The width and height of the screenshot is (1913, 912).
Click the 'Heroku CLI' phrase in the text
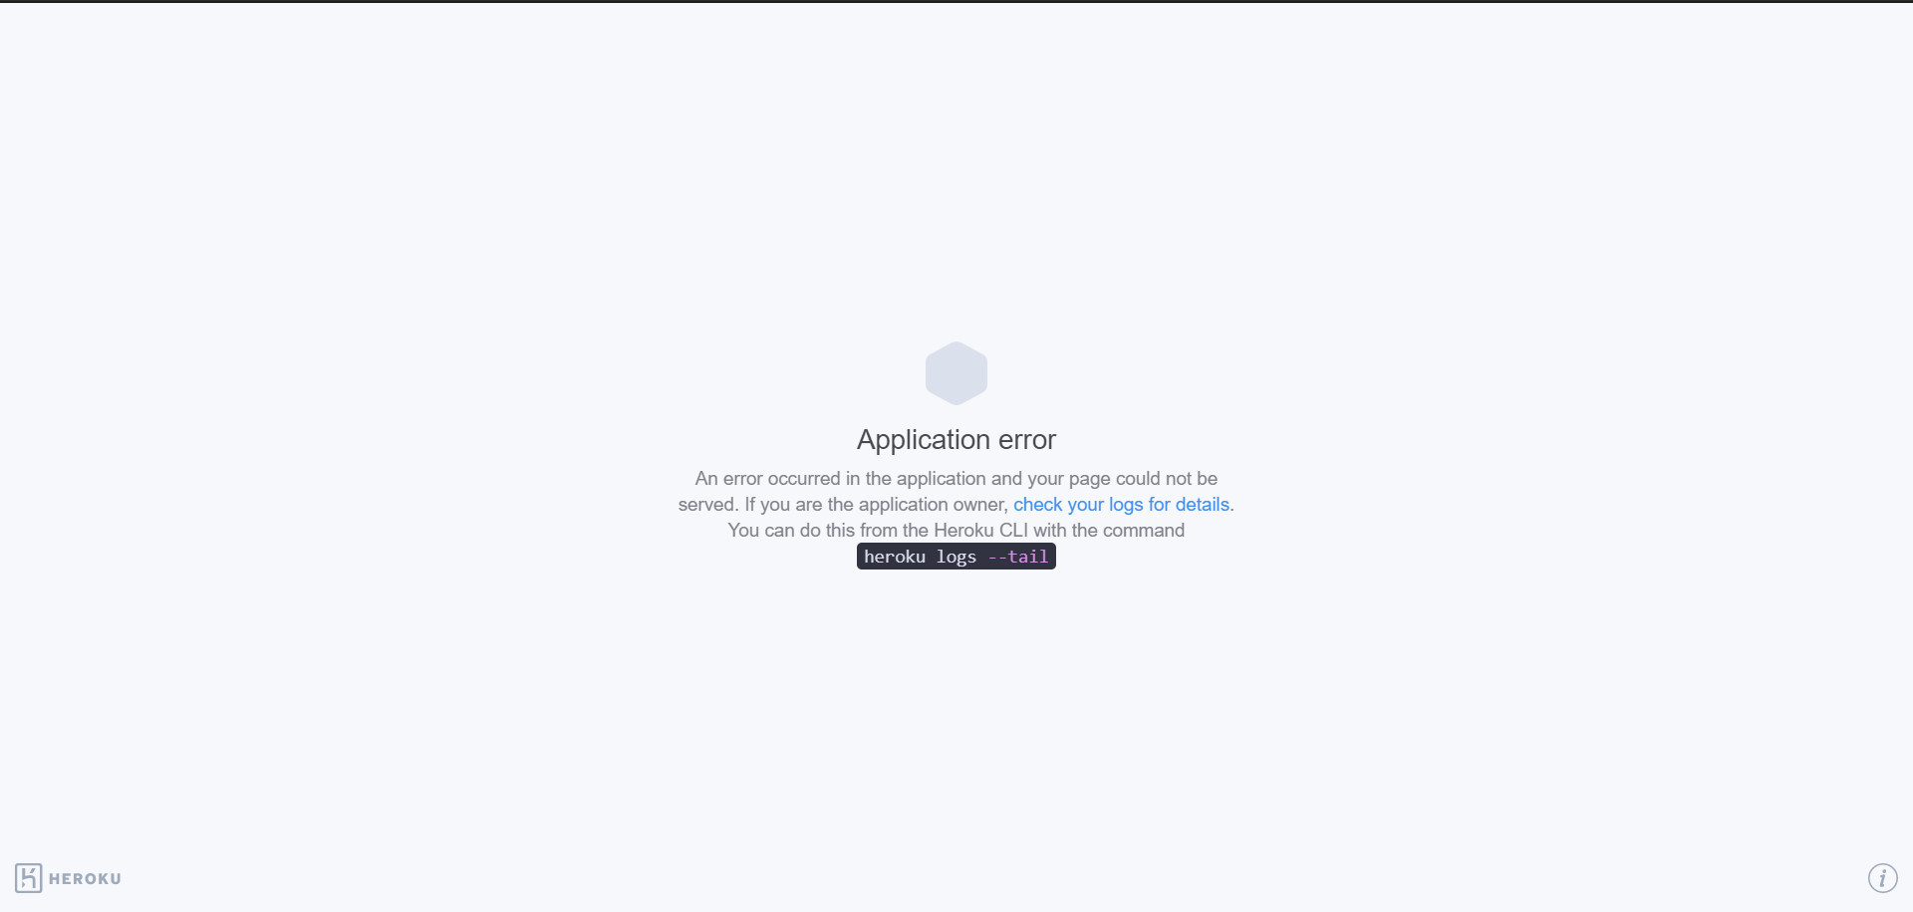click(x=980, y=531)
